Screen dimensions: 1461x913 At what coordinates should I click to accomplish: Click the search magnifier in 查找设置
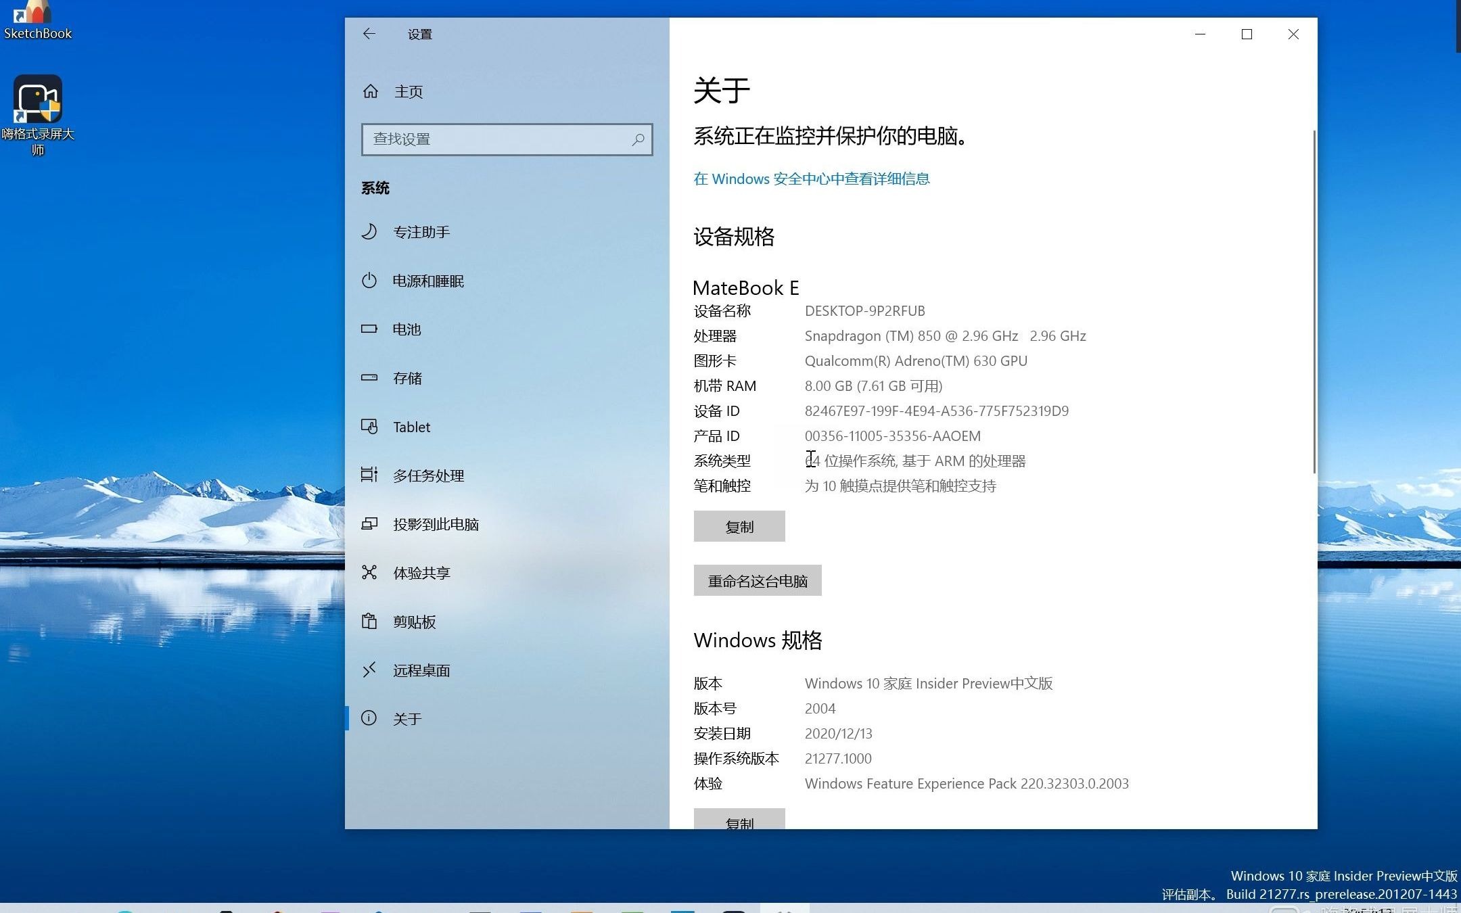pos(637,139)
